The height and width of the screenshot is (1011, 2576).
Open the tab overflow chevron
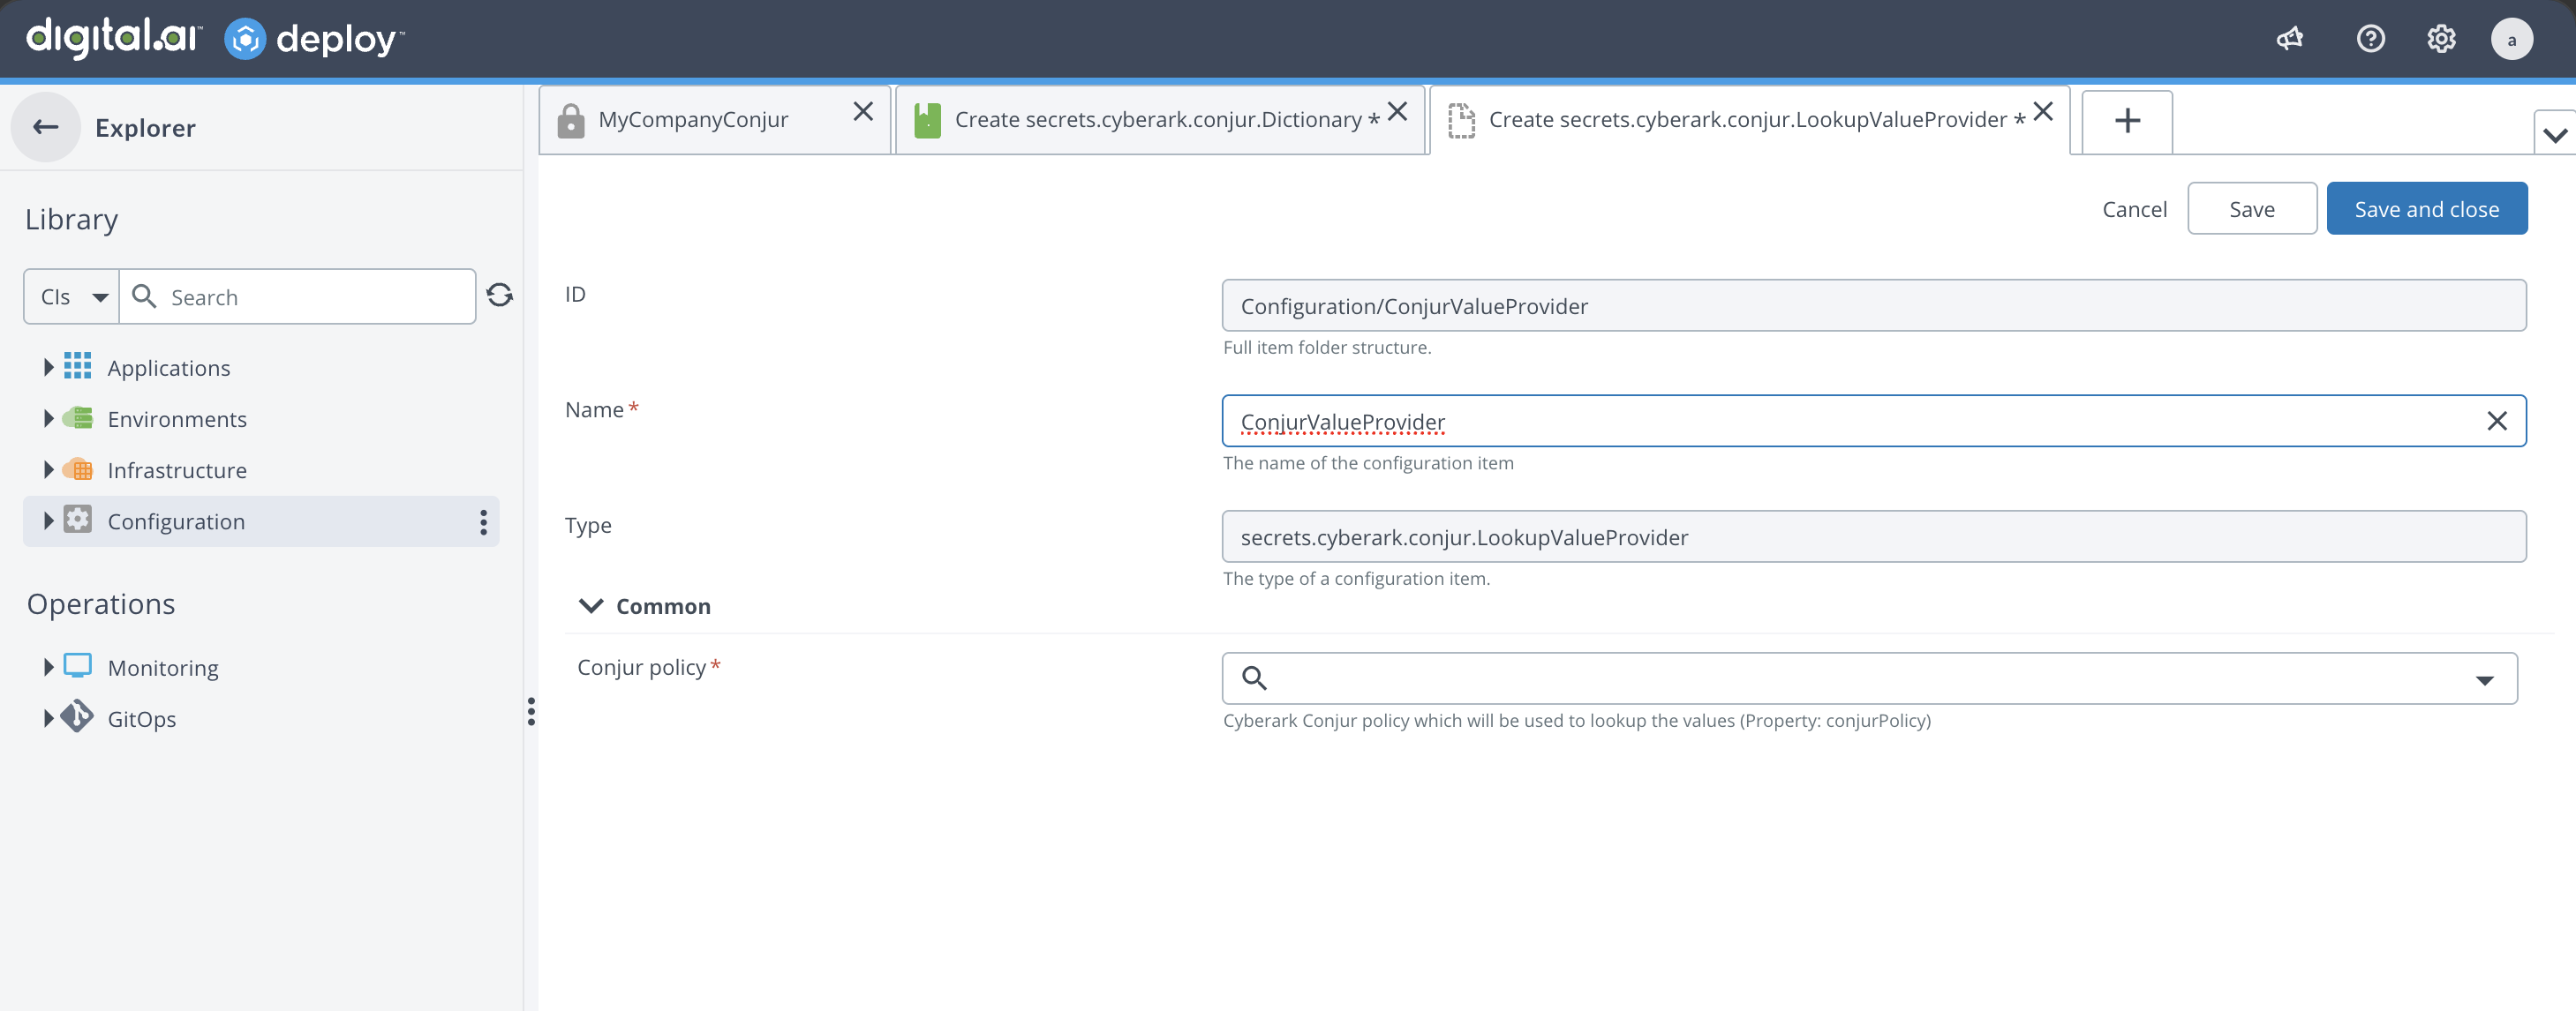pos(2555,134)
